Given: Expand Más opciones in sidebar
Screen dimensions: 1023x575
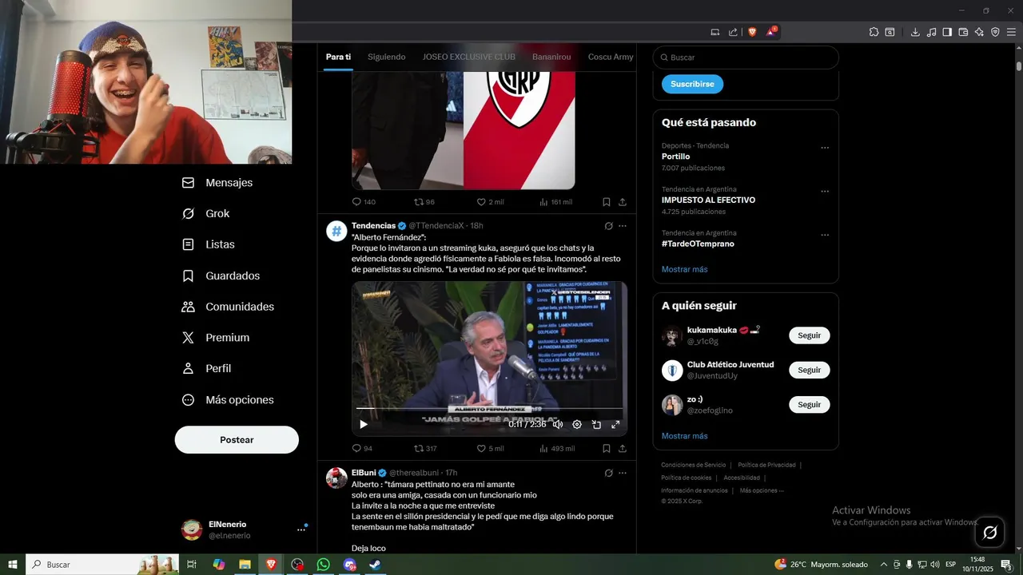Looking at the screenshot, I should pos(228,400).
